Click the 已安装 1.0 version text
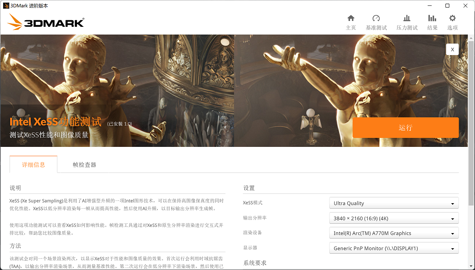The image size is (475, 270). coord(119,124)
